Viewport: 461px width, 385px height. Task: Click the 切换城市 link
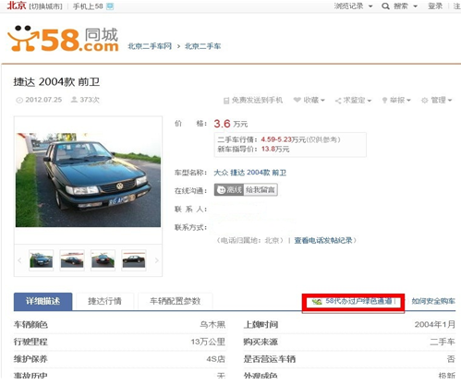tap(45, 6)
